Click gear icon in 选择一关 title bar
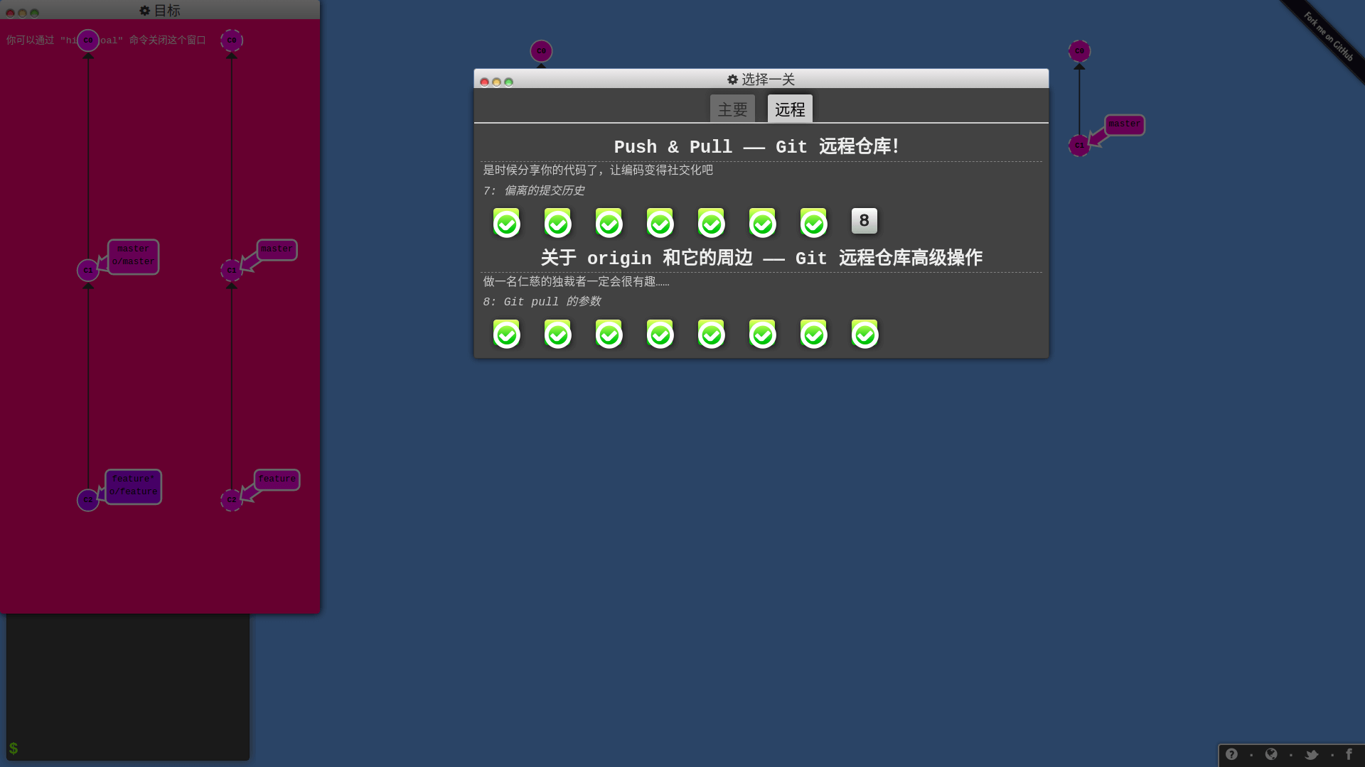The height and width of the screenshot is (767, 1365). click(x=732, y=80)
